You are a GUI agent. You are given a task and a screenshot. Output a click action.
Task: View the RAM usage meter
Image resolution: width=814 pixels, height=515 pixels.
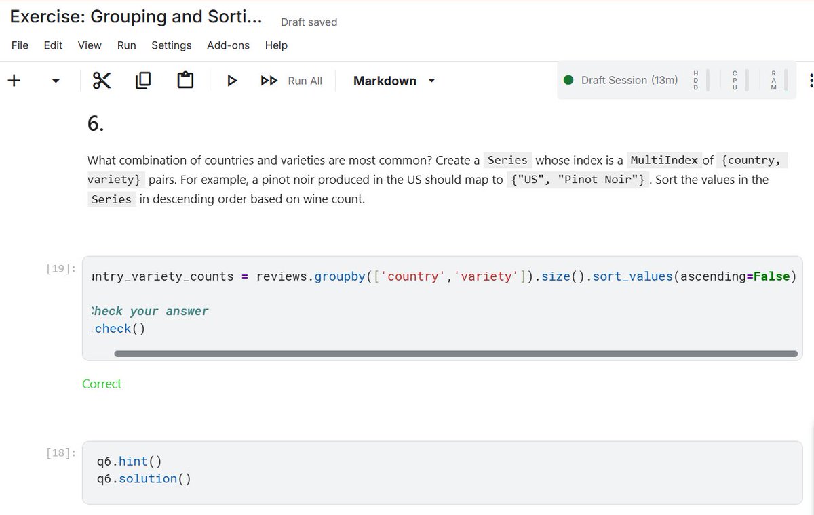pyautogui.click(x=779, y=80)
